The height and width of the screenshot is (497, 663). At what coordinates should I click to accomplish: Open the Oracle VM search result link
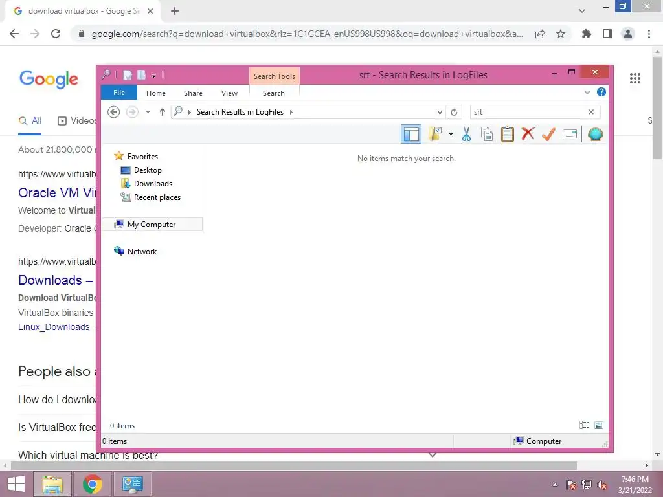57,193
